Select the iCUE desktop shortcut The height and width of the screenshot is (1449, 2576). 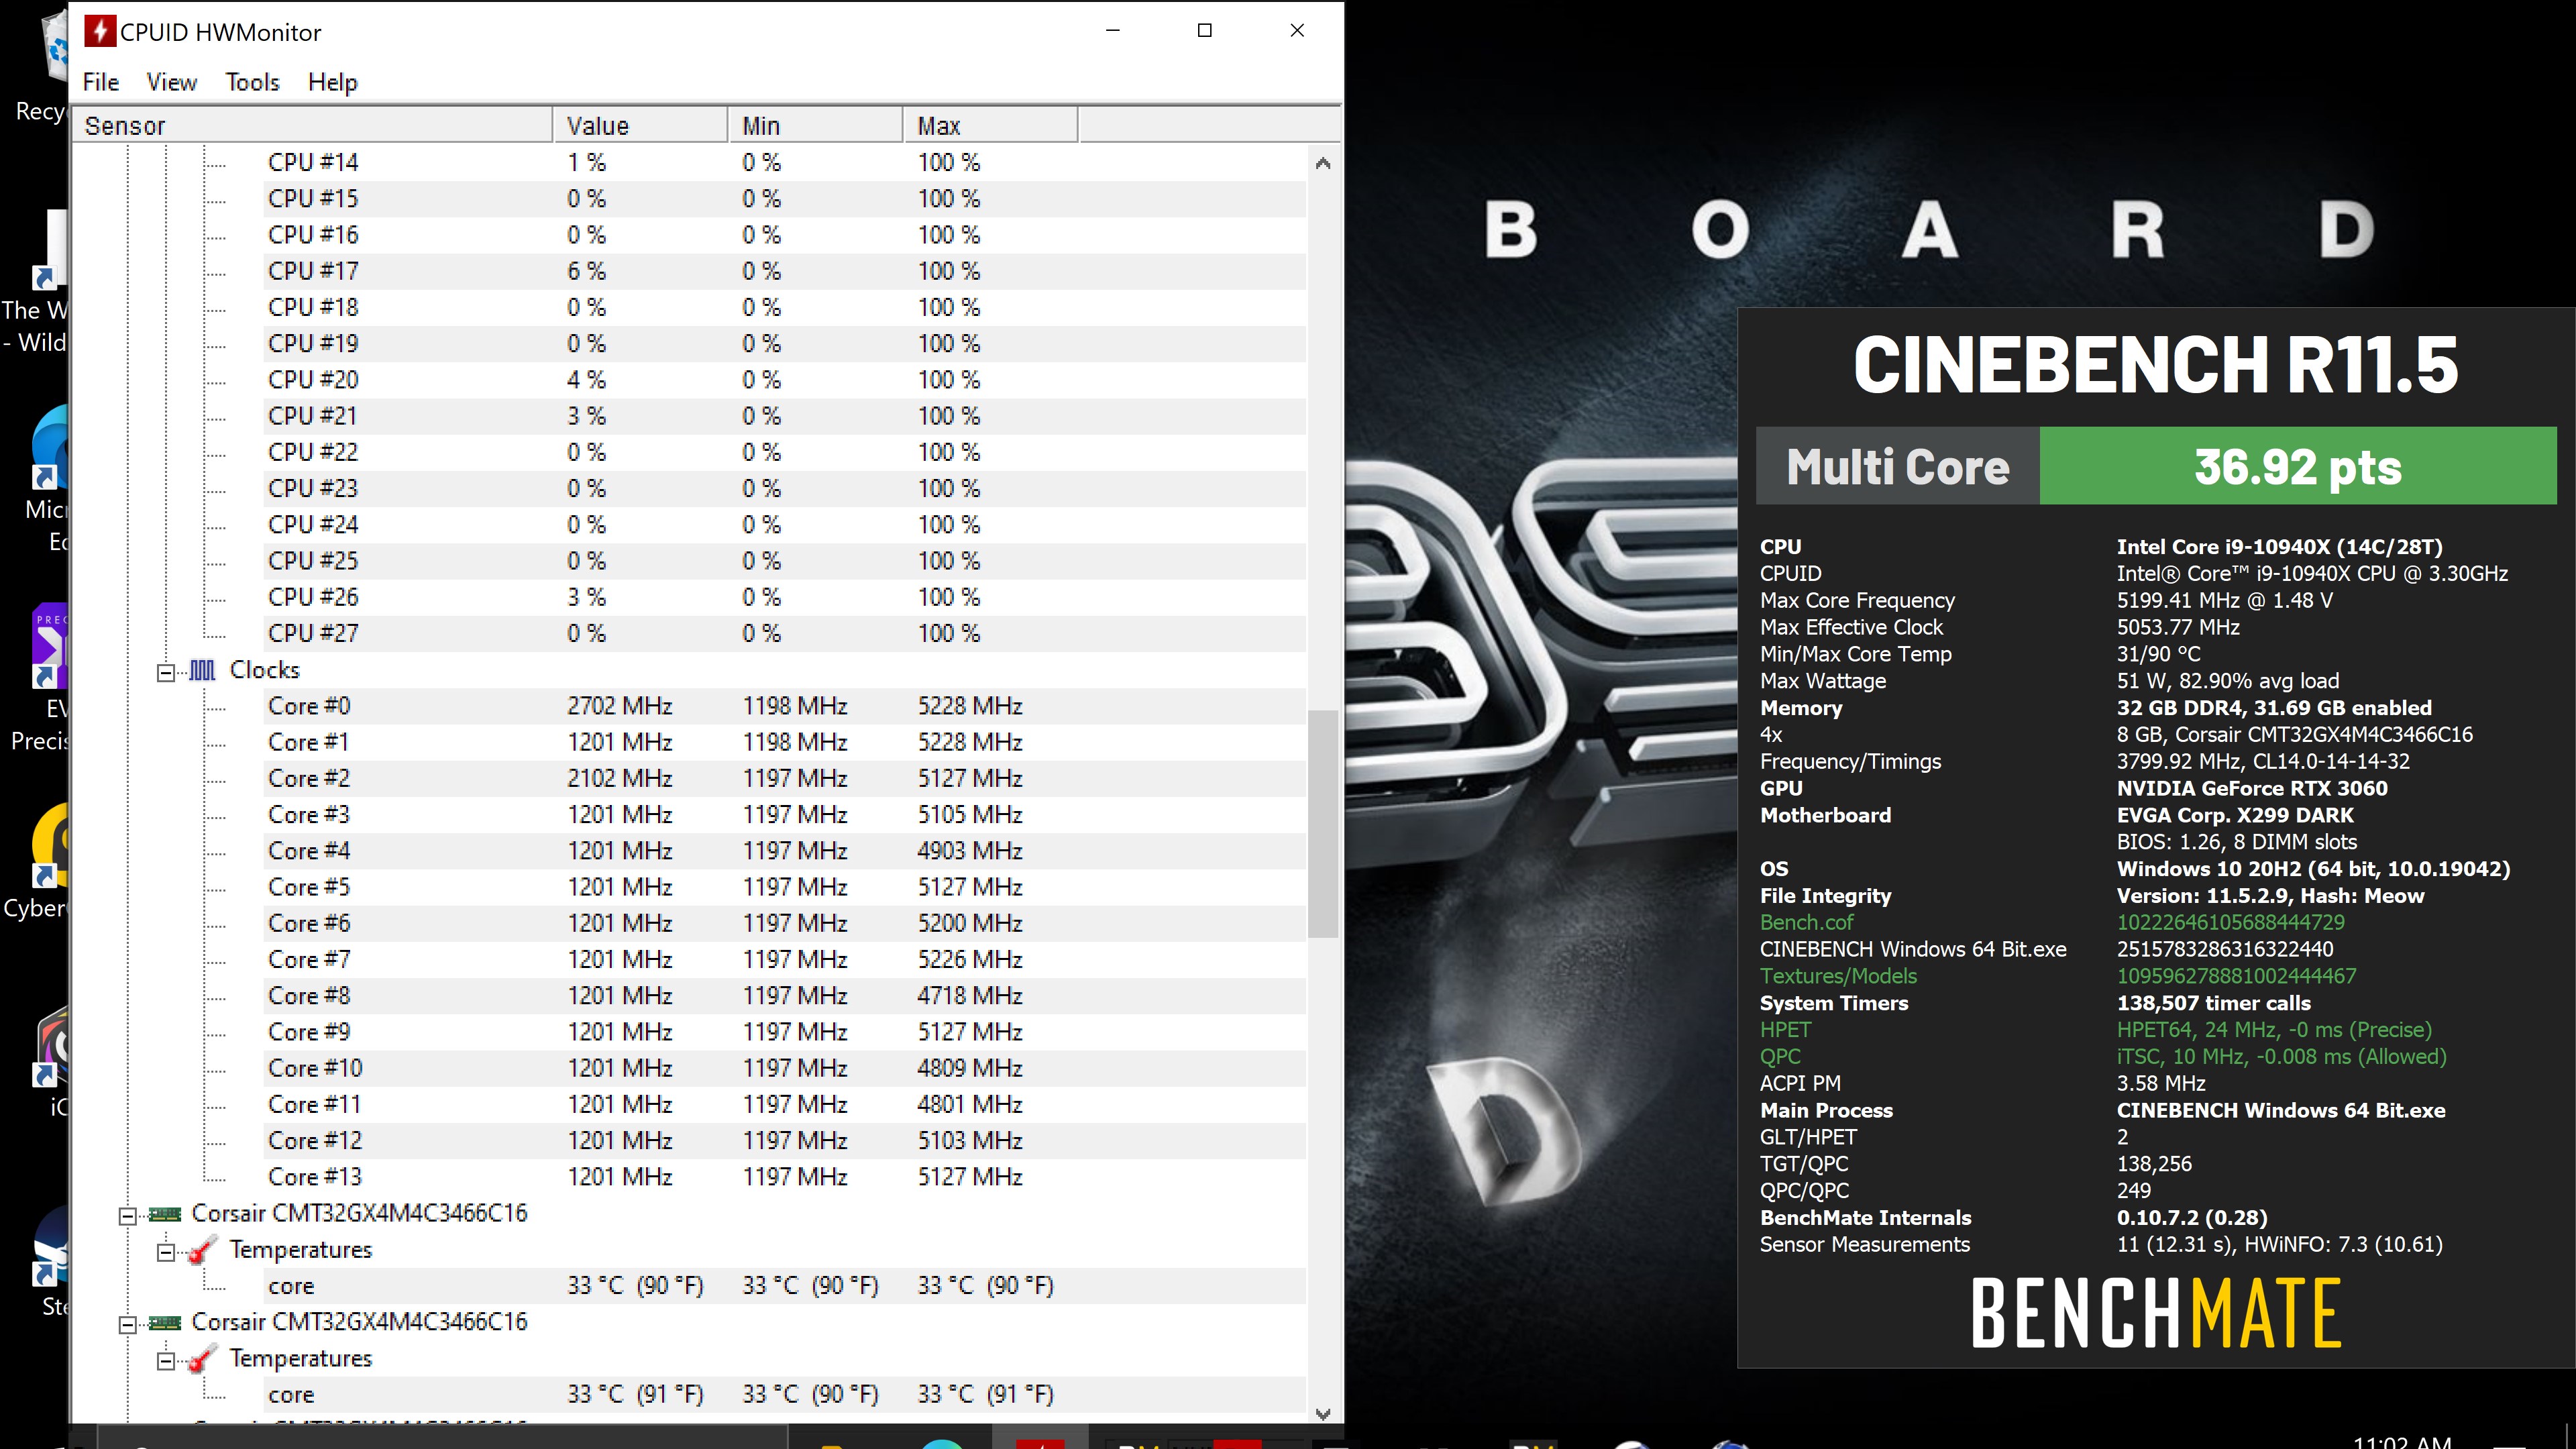pyautogui.click(x=52, y=1061)
